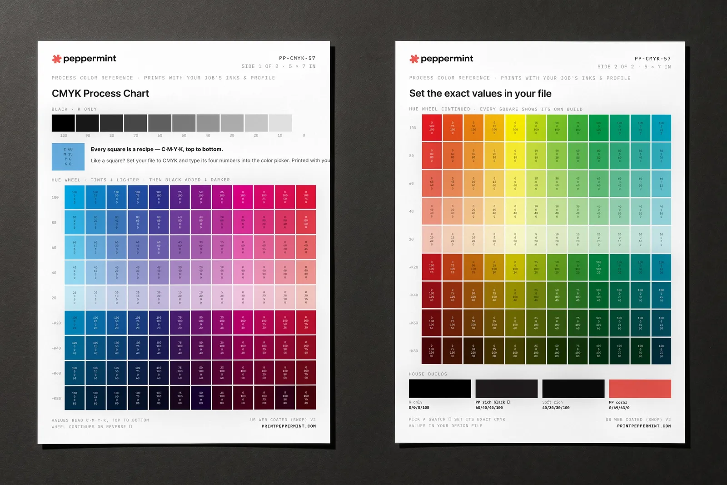Screen dimensions: 727x485
Task: Click the "BLACK · K ONLY" section label
Action: (74, 110)
